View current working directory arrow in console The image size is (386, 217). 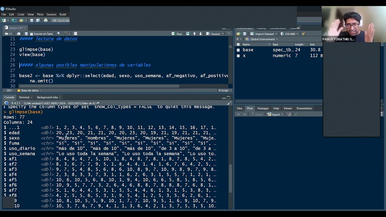pos(97,103)
